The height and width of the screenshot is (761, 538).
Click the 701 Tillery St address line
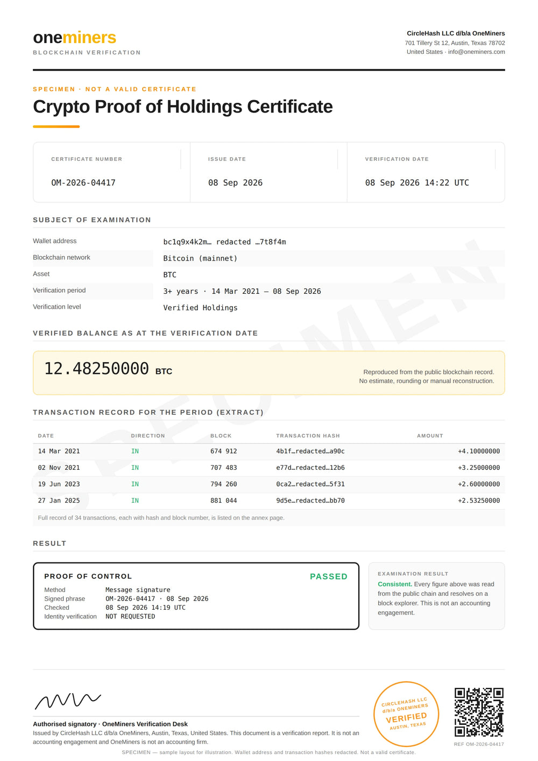455,43
